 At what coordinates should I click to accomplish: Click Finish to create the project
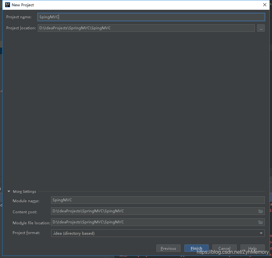(196, 248)
